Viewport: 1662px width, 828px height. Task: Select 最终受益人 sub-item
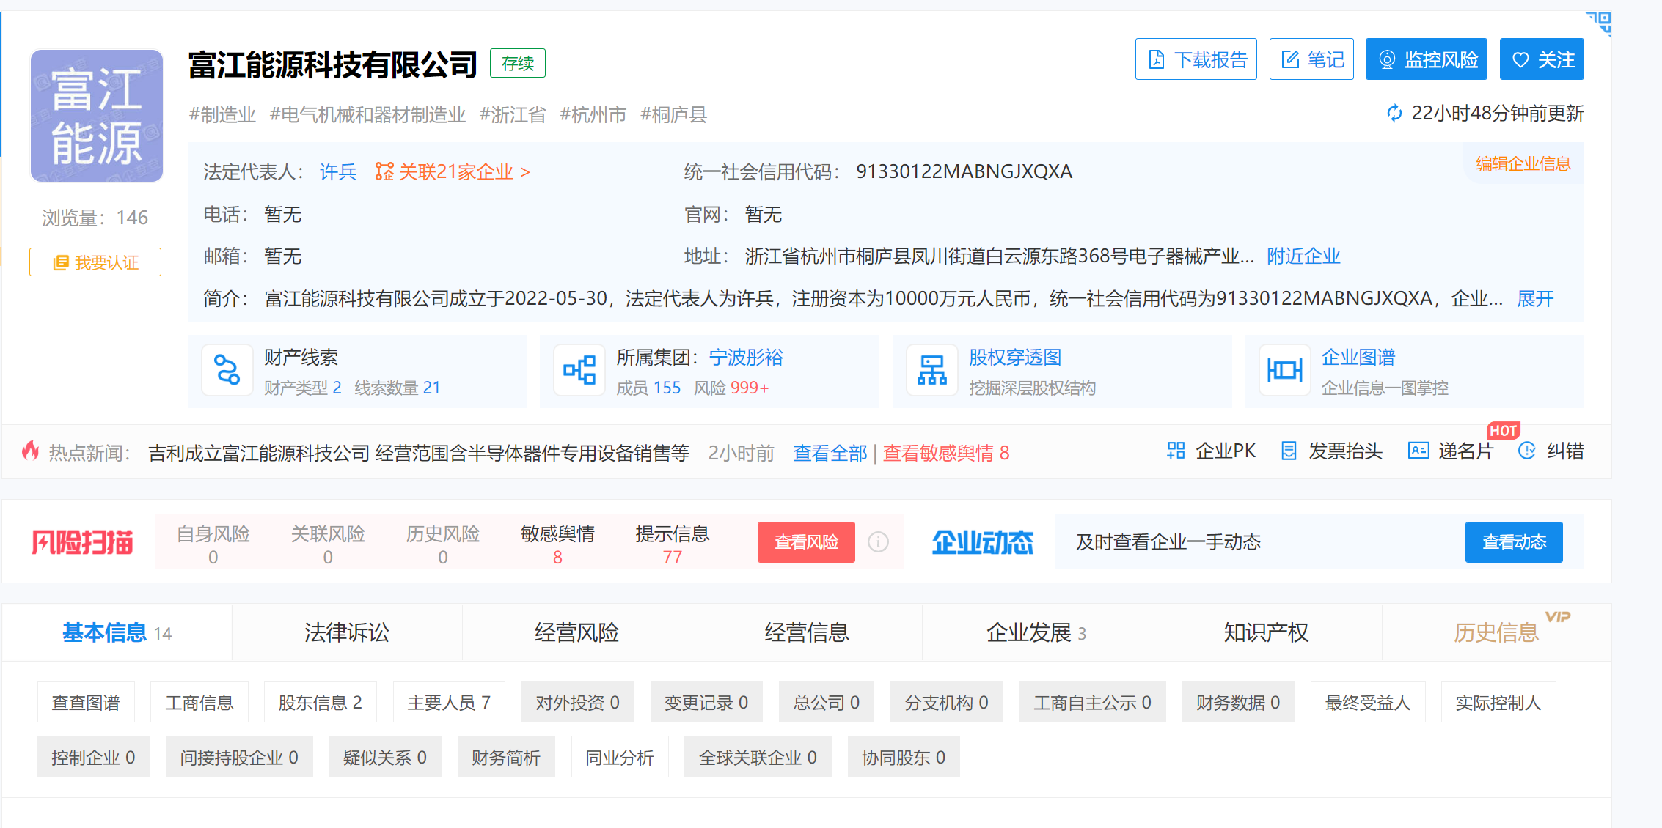(1368, 702)
